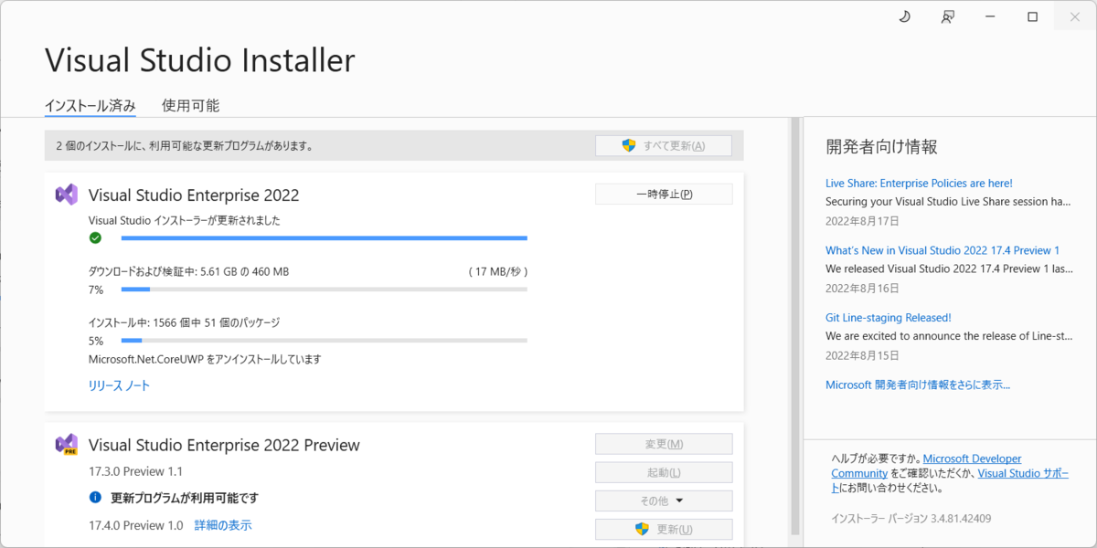Open What's New in 17.4 Preview 1 link
Screen dimensions: 1097x548
(943, 250)
